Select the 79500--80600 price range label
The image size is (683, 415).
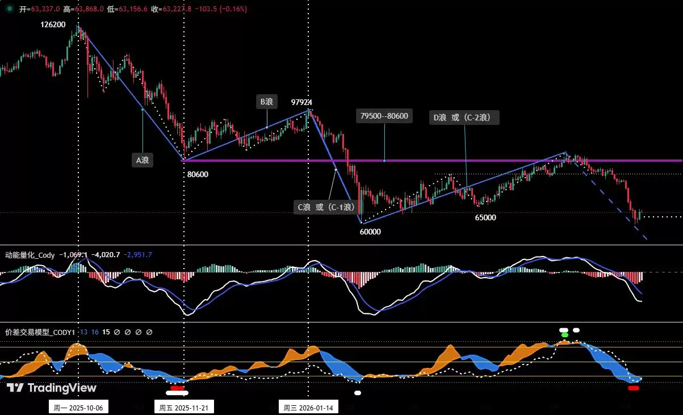coord(384,116)
